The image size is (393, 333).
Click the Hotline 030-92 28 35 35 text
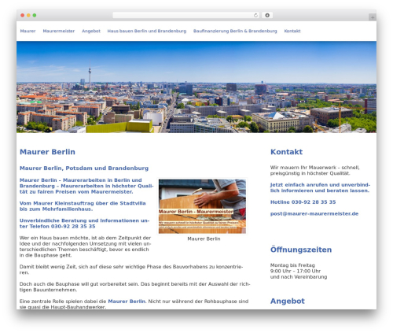coord(303,202)
